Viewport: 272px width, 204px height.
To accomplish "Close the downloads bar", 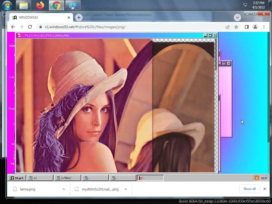I will pyautogui.click(x=265, y=189).
